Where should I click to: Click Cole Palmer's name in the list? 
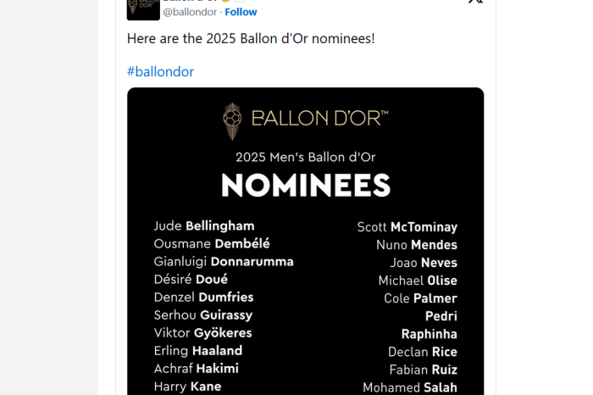[420, 298]
